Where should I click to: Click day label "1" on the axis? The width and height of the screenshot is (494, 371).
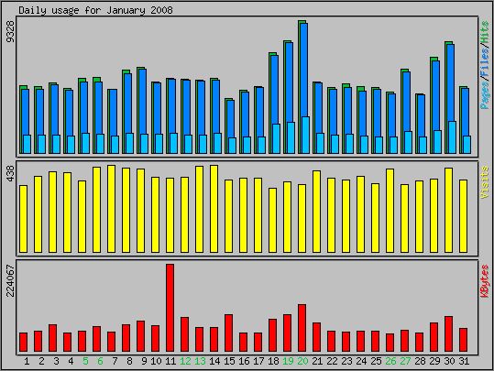pyautogui.click(x=27, y=361)
